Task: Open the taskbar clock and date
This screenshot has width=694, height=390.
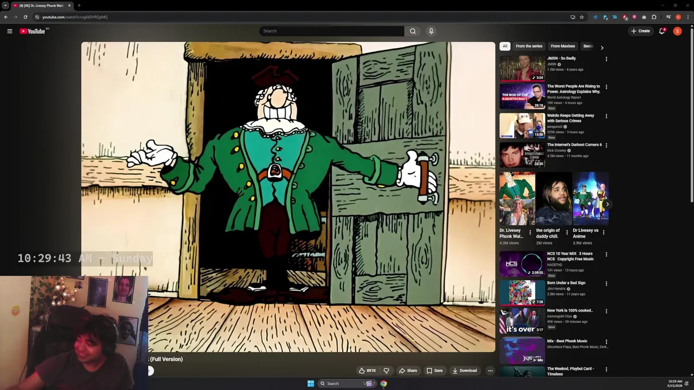Action: tap(675, 383)
